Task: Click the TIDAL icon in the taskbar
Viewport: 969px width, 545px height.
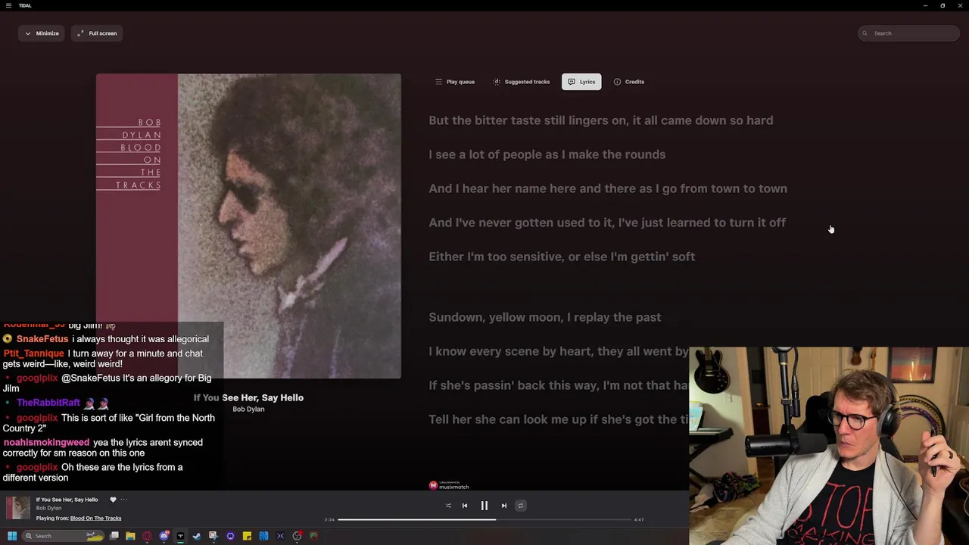Action: 180,536
